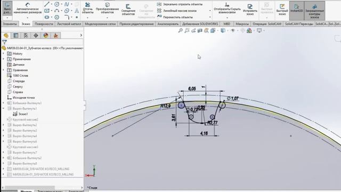Open Hide/Show Items icon
This screenshot has width=341, height=192.
pyautogui.click(x=233, y=31)
